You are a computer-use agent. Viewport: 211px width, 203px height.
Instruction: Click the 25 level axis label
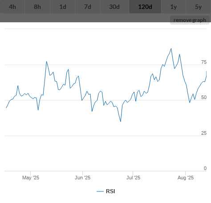[204, 133]
